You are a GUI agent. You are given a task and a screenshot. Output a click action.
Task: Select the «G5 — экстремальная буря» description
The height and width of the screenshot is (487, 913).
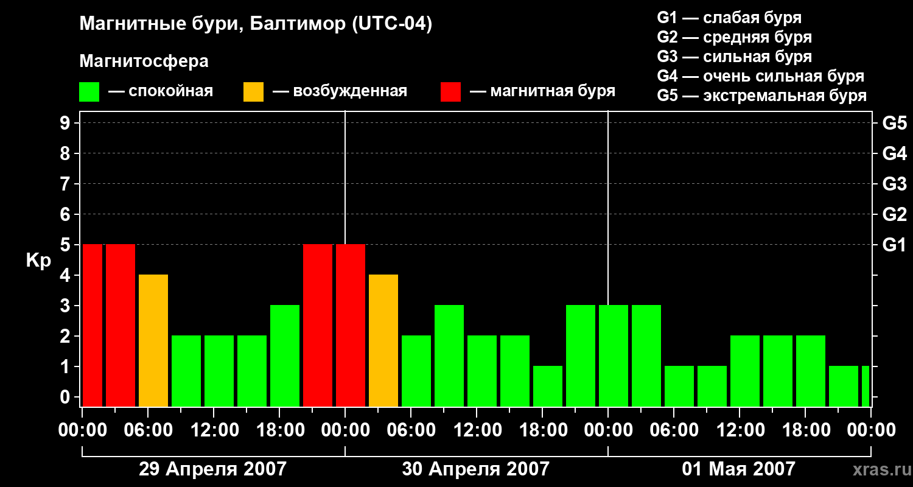(761, 96)
